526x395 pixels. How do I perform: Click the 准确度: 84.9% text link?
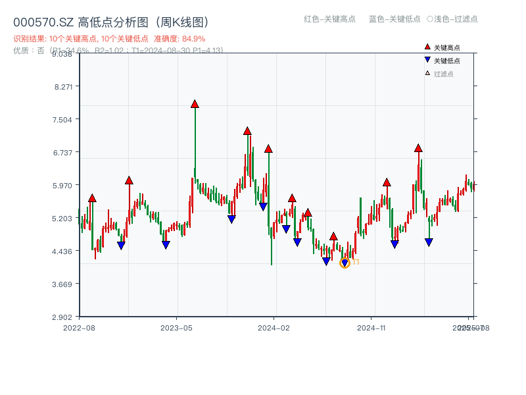tap(180, 39)
